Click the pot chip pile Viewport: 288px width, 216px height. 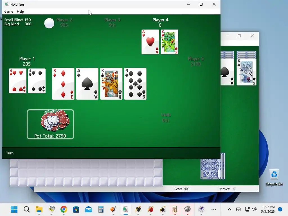[55, 120]
